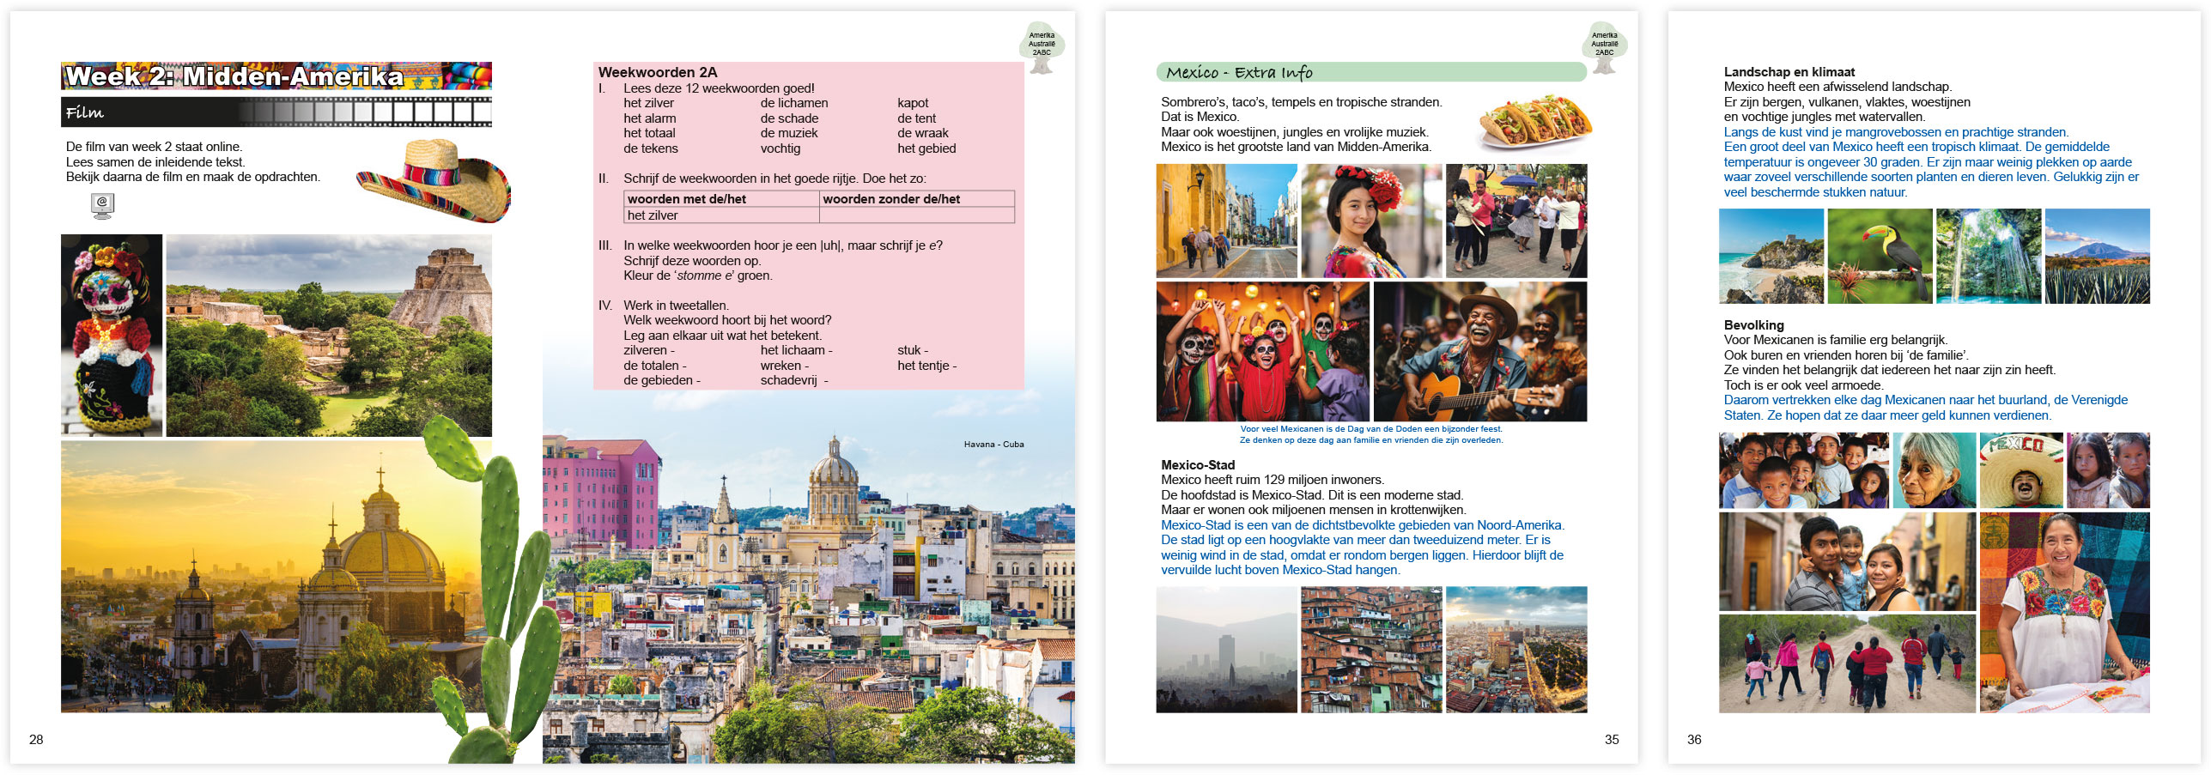
Task: Open the aerial city at dusk photo
Action: (x=1516, y=650)
